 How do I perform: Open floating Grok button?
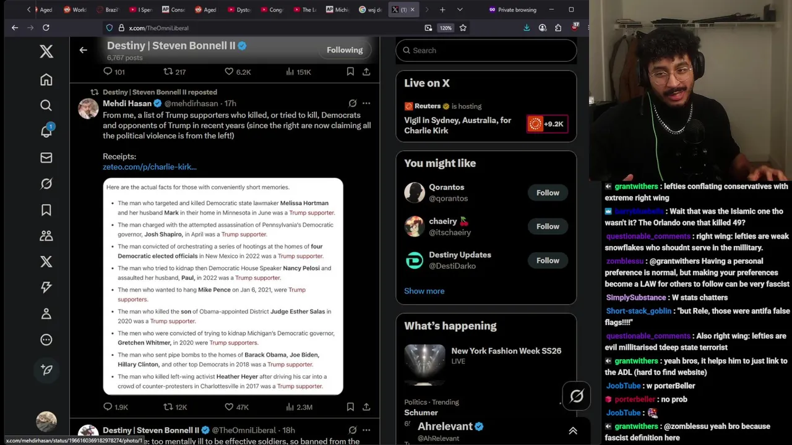point(577,396)
